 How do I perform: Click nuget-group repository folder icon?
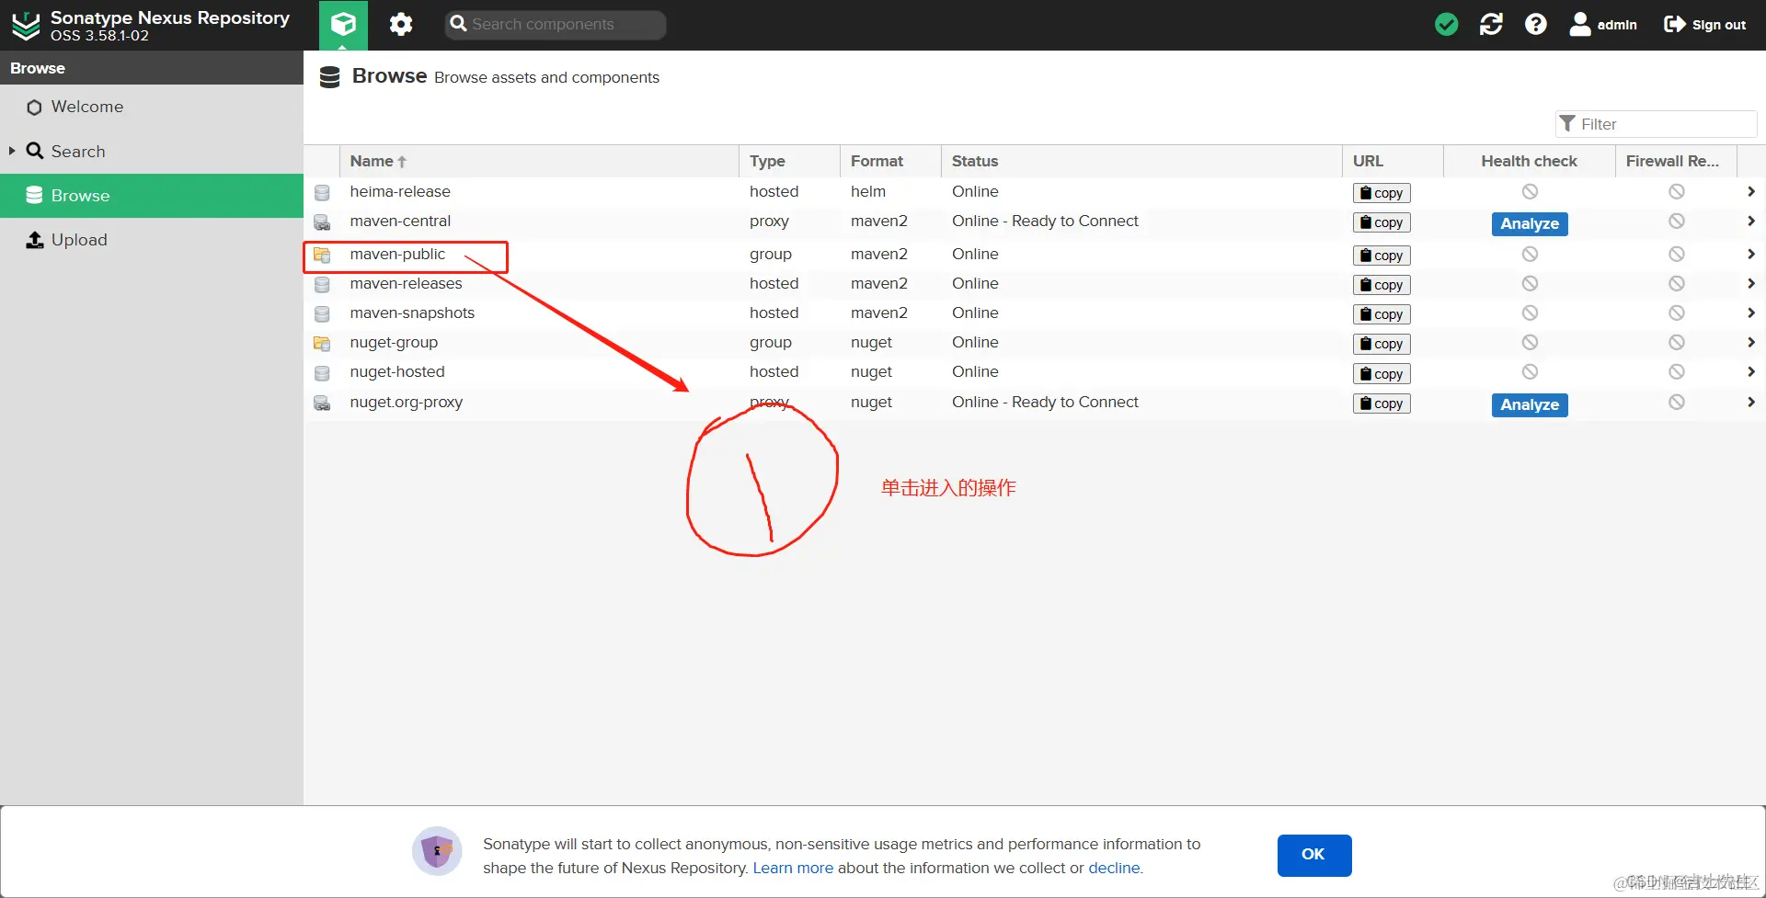click(322, 344)
